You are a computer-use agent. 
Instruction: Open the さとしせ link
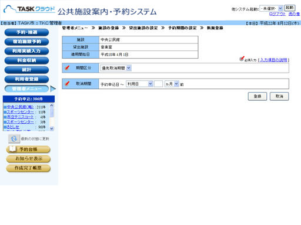pyautogui.click(x=13, y=127)
